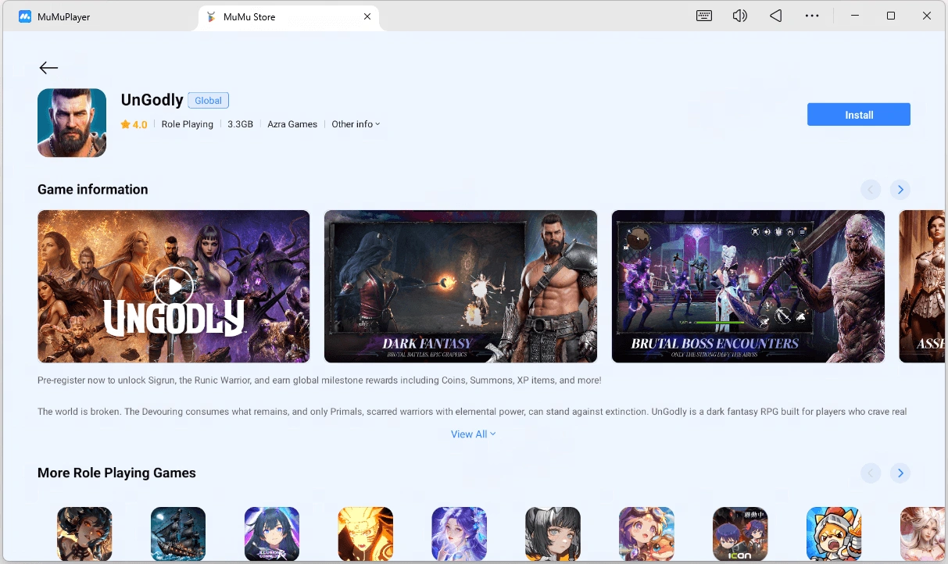Image resolution: width=948 pixels, height=564 pixels.
Task: Click the More Role Playing Games heading
Action: pyautogui.click(x=116, y=473)
